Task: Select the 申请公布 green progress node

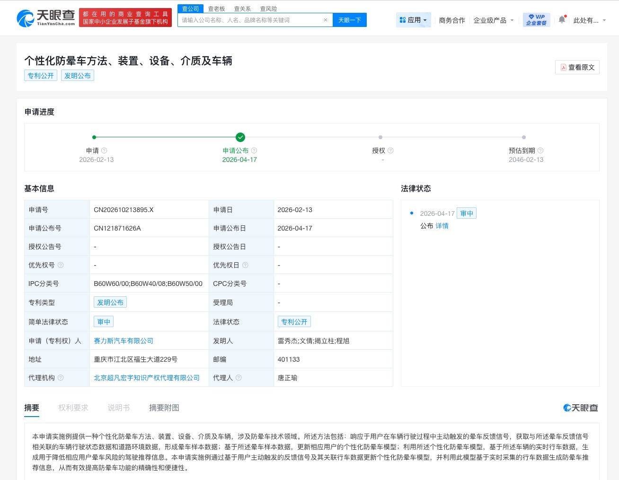Action: pyautogui.click(x=240, y=137)
